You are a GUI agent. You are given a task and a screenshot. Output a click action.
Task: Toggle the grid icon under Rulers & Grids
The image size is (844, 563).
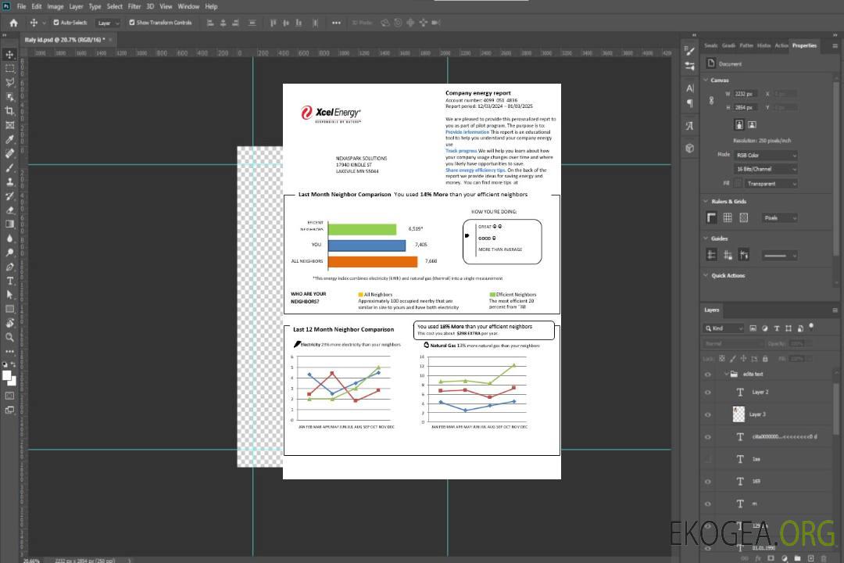728,217
